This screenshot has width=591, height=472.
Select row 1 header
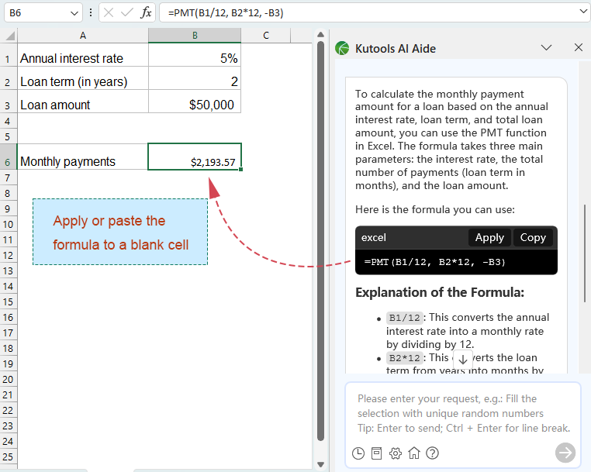(9, 55)
